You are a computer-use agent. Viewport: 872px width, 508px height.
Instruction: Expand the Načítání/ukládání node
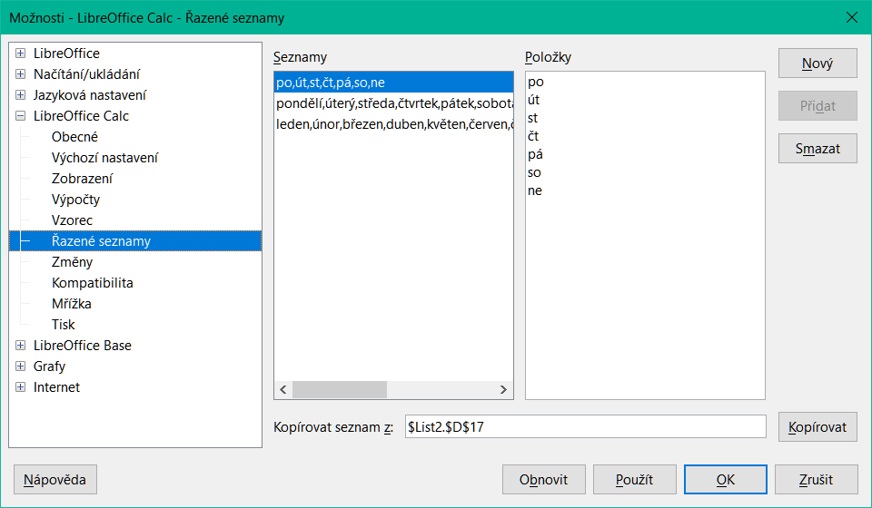[21, 73]
